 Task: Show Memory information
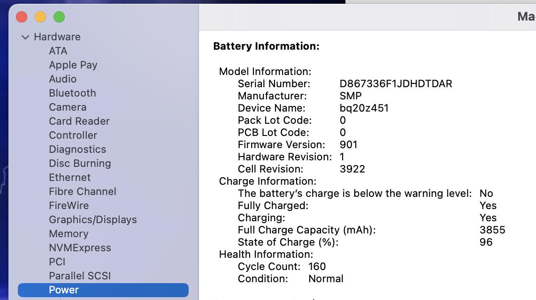coord(69,233)
